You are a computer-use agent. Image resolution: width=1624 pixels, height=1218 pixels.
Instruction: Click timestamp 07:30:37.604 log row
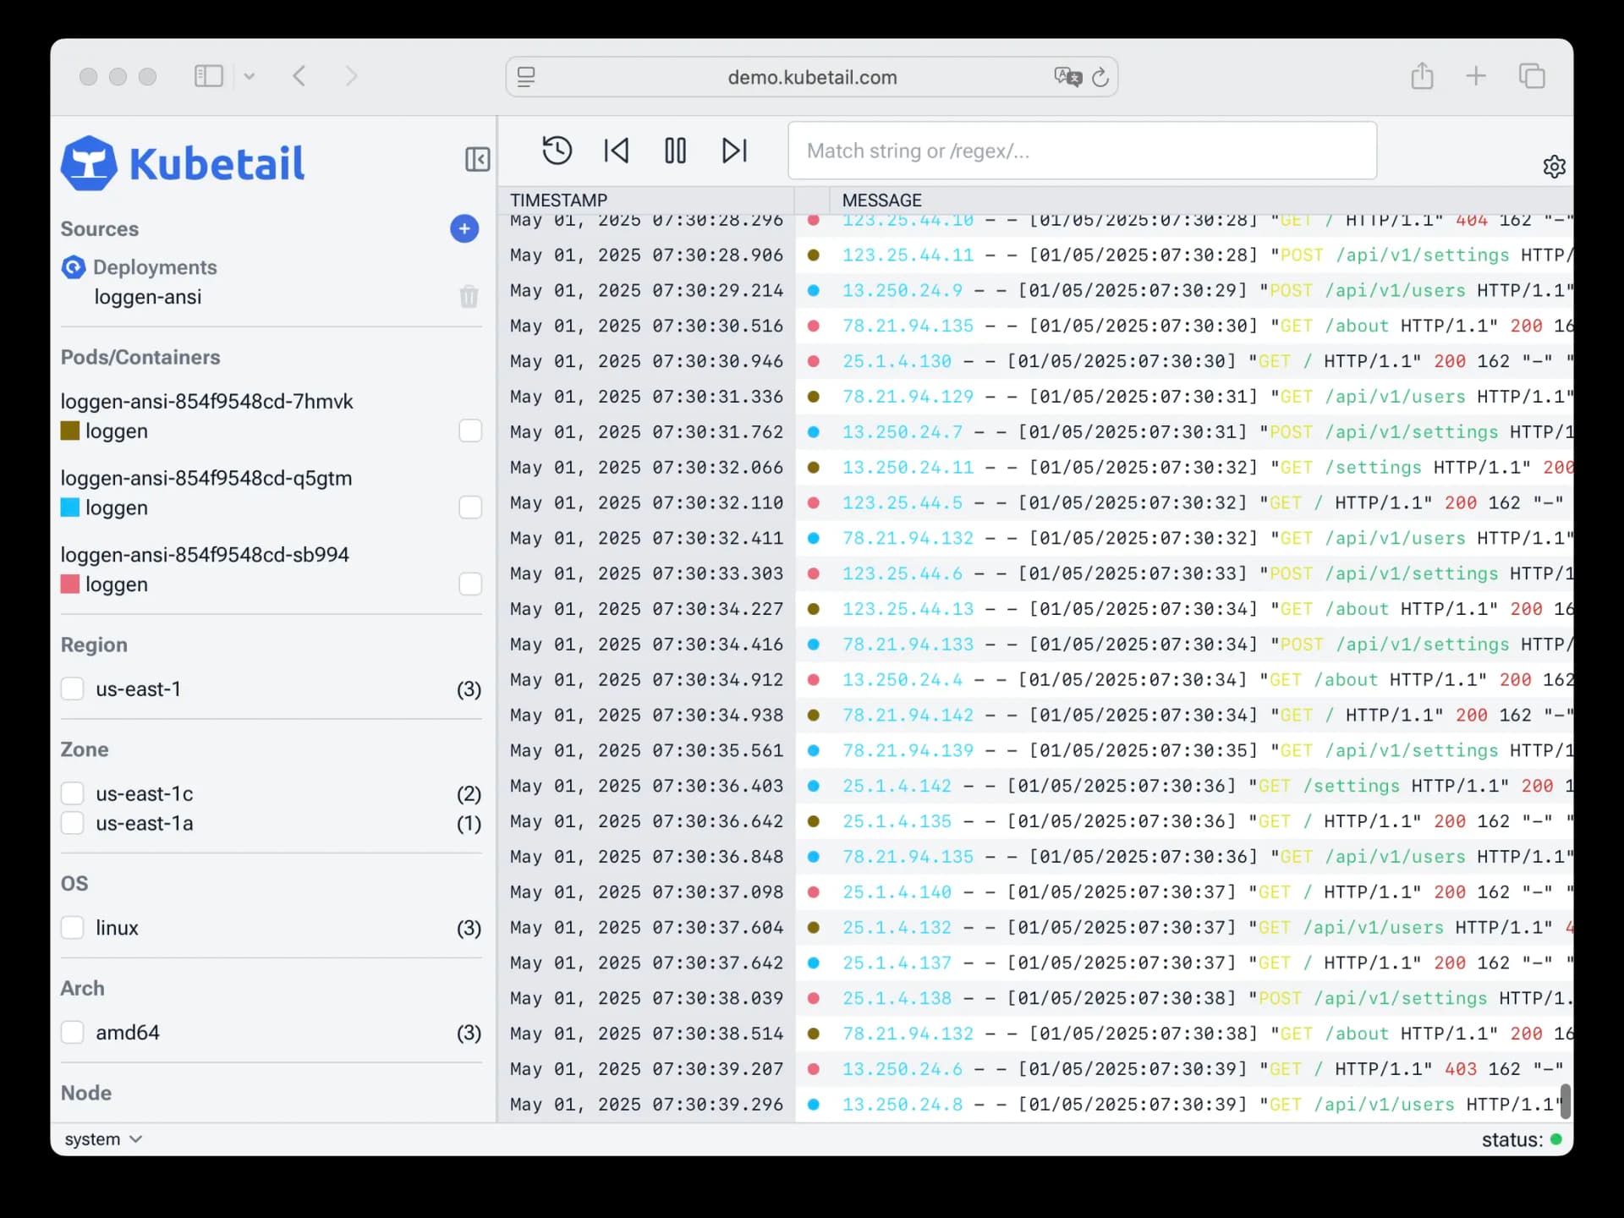tap(647, 928)
